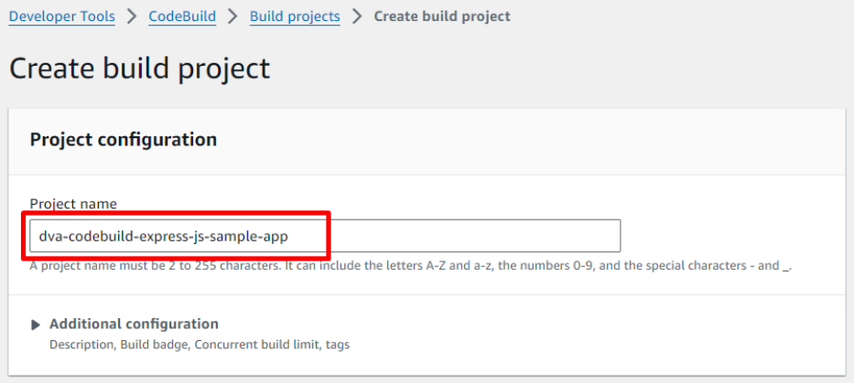
Task: Go to CodeBuild breadcrumb link
Action: [181, 16]
